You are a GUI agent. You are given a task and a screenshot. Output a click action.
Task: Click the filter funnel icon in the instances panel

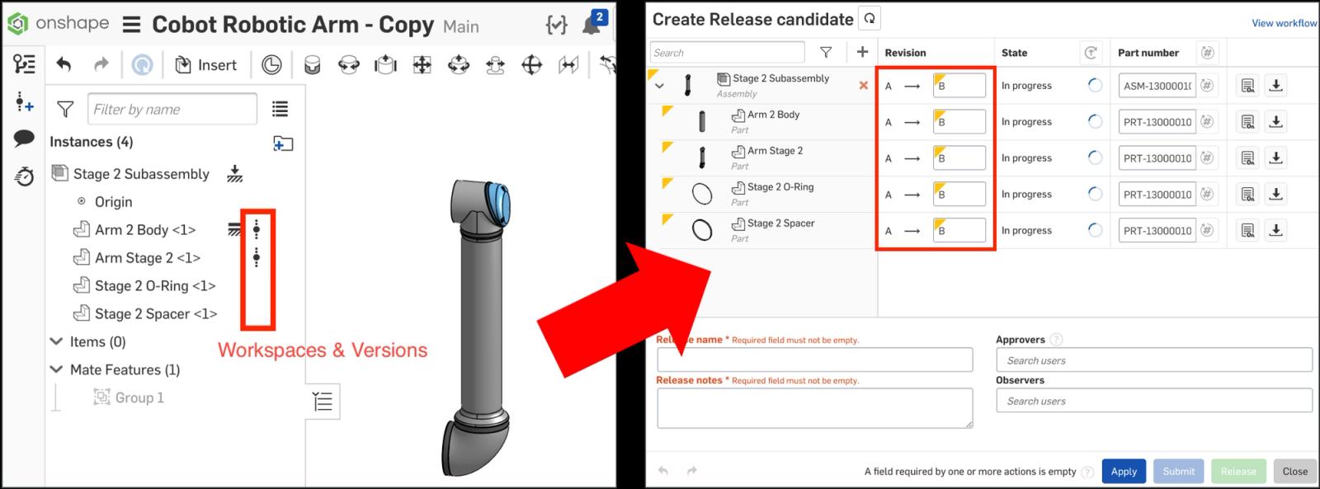(x=65, y=109)
